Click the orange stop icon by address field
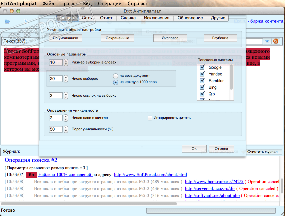The image size is (285, 216). (276, 41)
